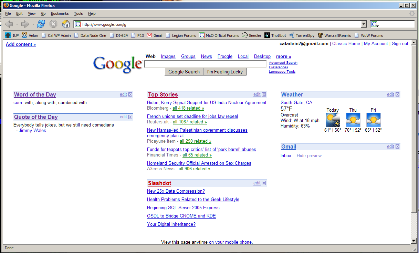This screenshot has height=253, width=419.
Task: Click the vertical scrollbar up arrow
Action: (414, 43)
